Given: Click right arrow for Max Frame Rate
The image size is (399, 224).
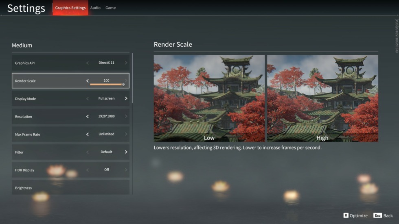Looking at the screenshot, I should point(126,134).
